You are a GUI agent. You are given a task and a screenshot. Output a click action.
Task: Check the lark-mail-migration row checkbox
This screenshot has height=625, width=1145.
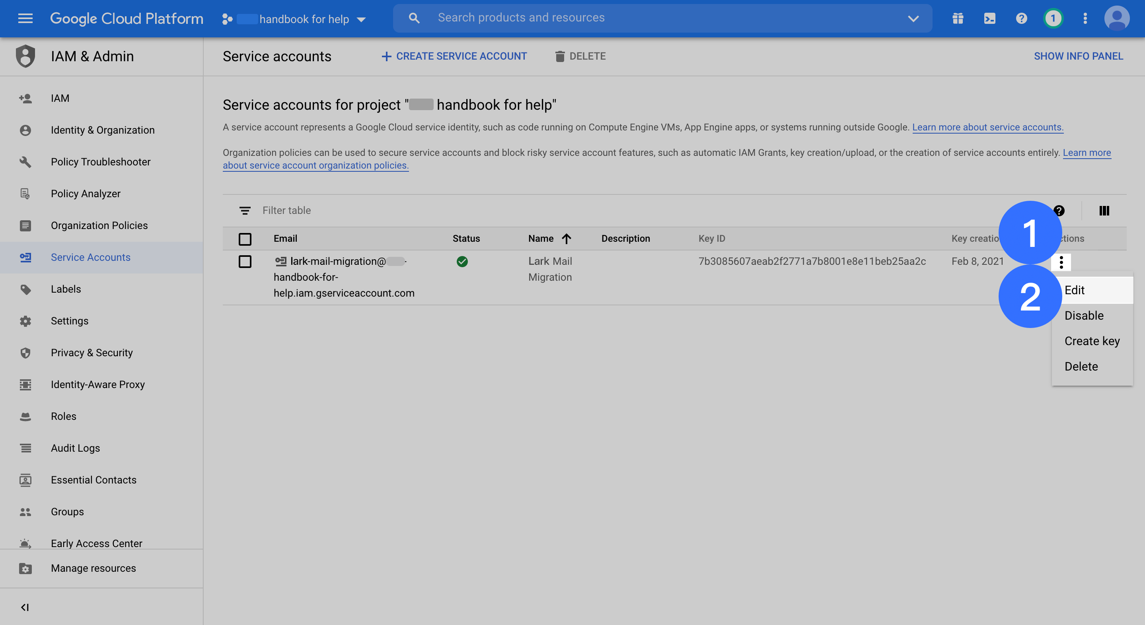coord(245,262)
